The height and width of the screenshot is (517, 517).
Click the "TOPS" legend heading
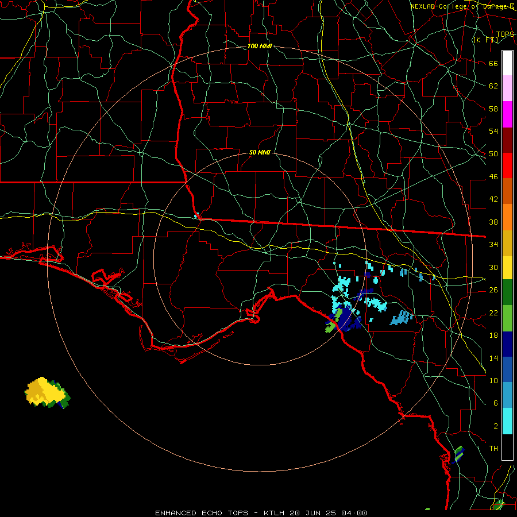(x=505, y=34)
